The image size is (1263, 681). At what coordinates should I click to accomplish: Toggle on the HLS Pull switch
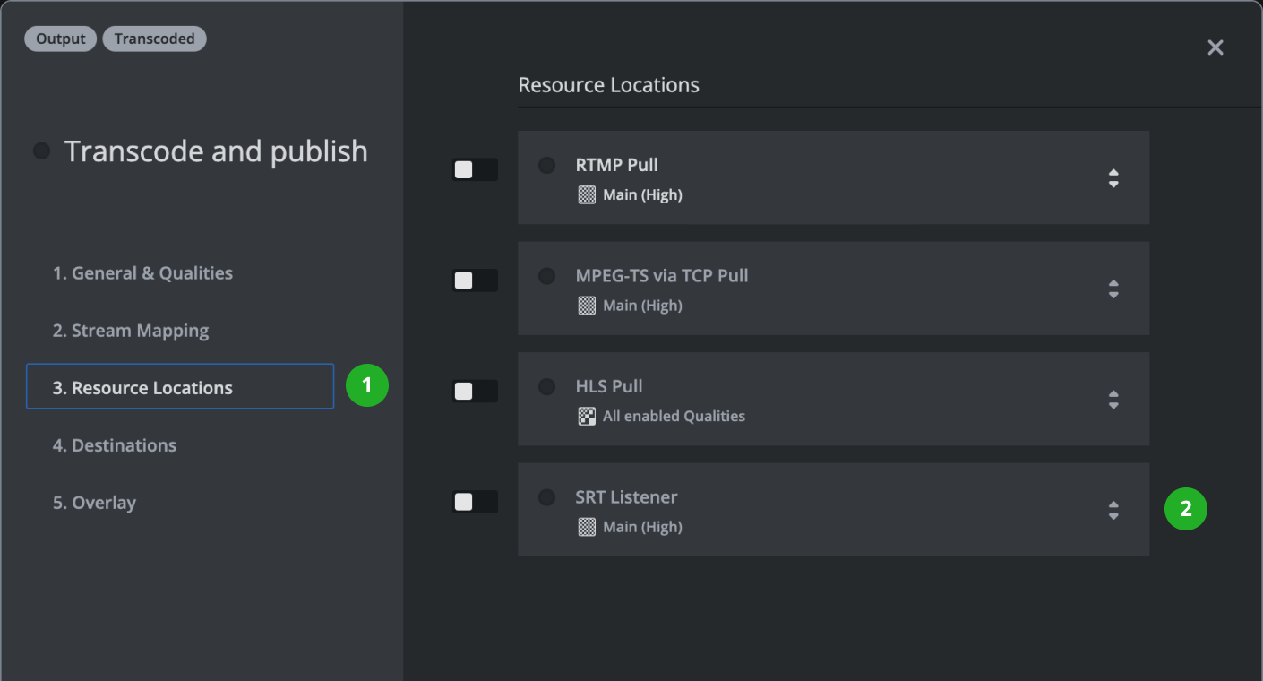pyautogui.click(x=475, y=391)
